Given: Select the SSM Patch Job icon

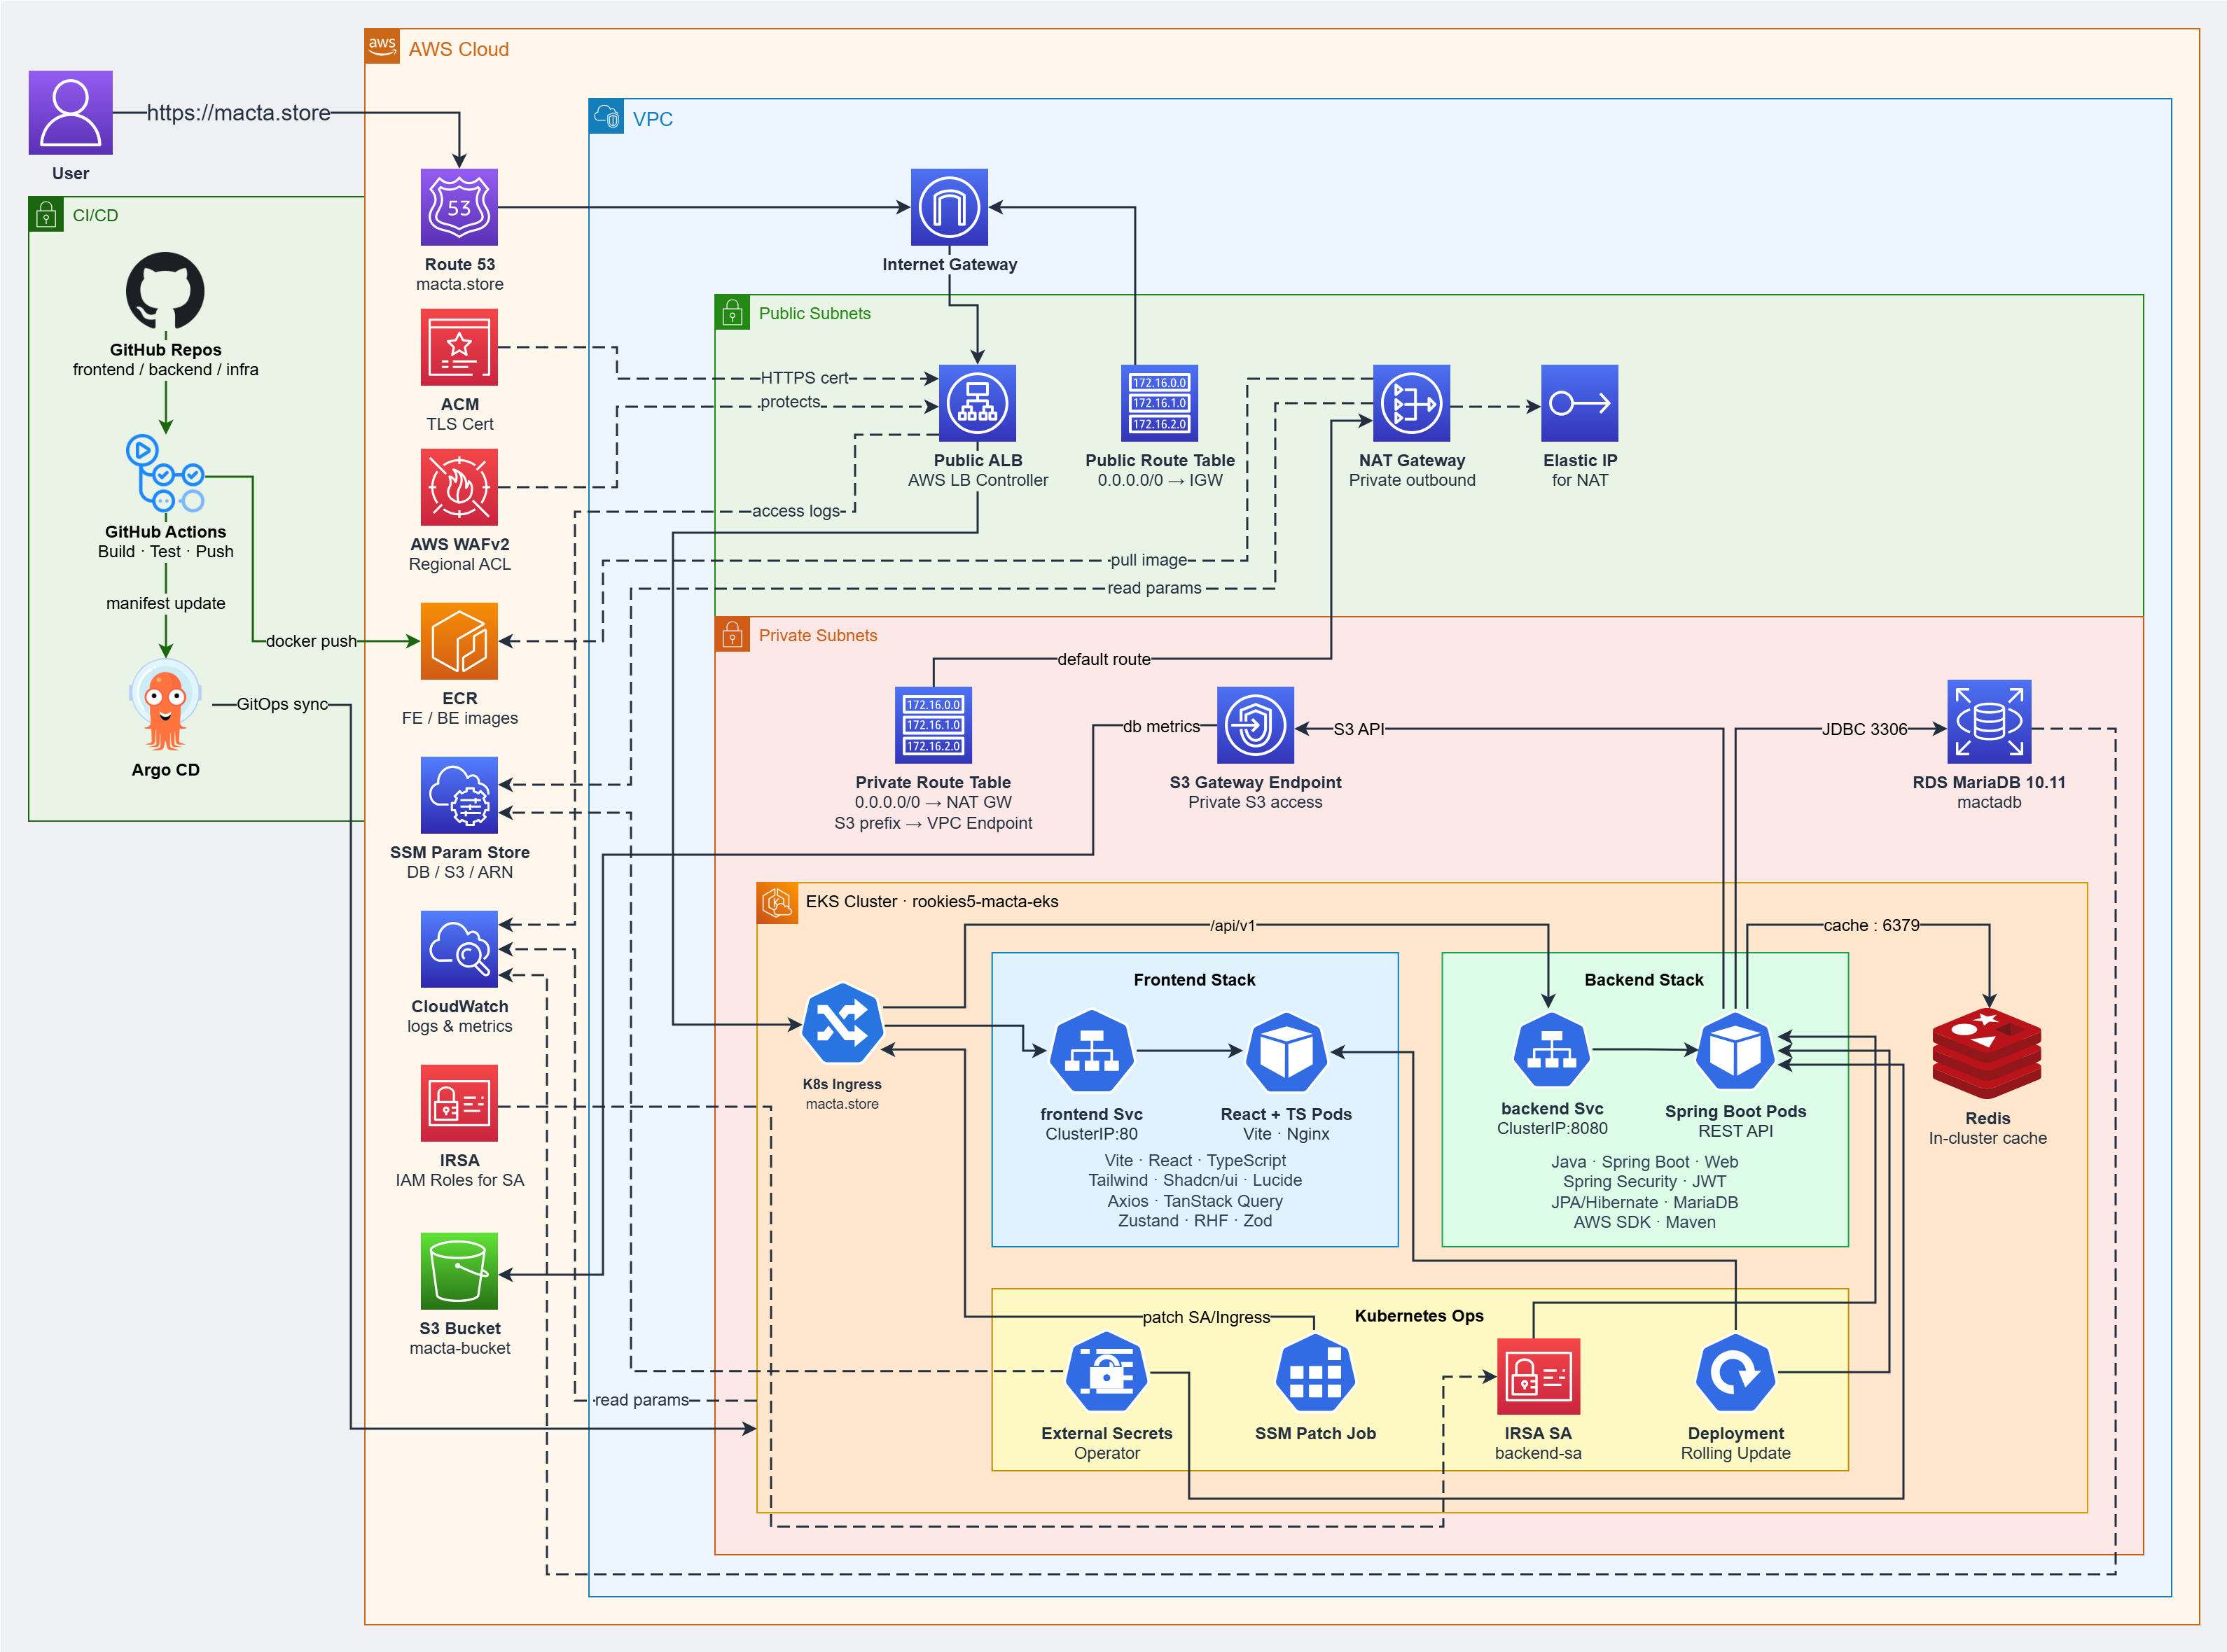Looking at the screenshot, I should tap(1316, 1373).
